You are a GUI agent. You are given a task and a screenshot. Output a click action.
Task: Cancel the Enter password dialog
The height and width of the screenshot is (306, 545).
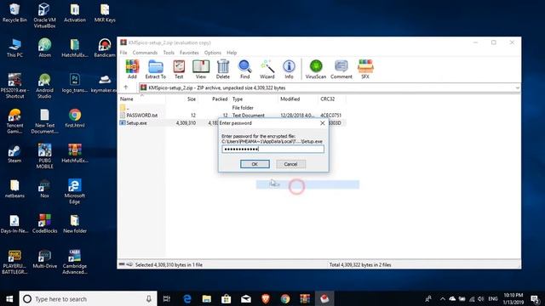pos(291,164)
